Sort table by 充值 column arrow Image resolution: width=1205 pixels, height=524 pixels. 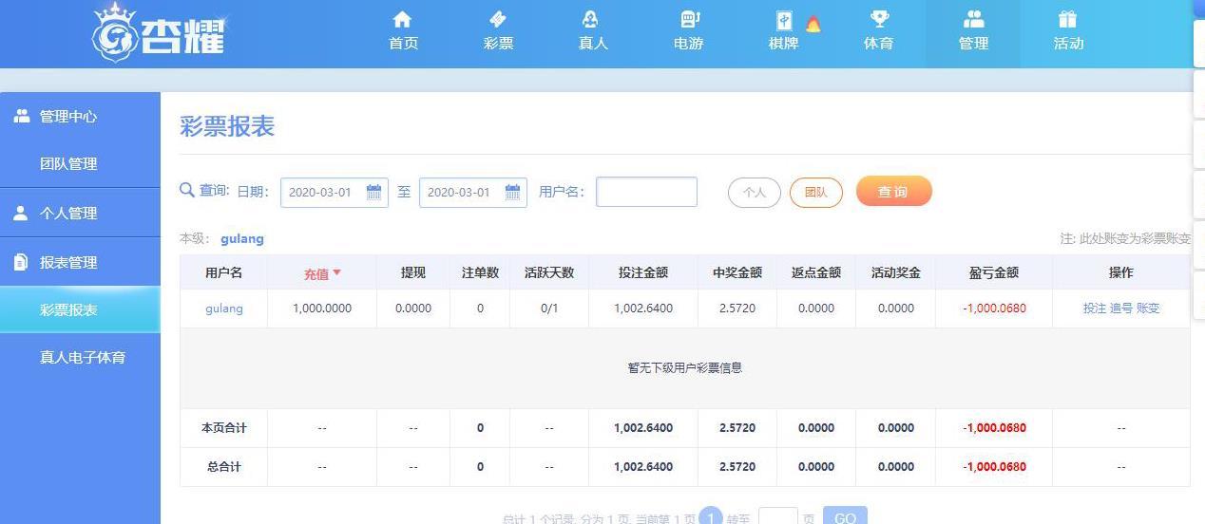[336, 273]
